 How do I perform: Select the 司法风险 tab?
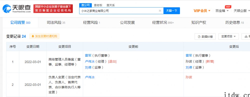(x=56, y=23)
